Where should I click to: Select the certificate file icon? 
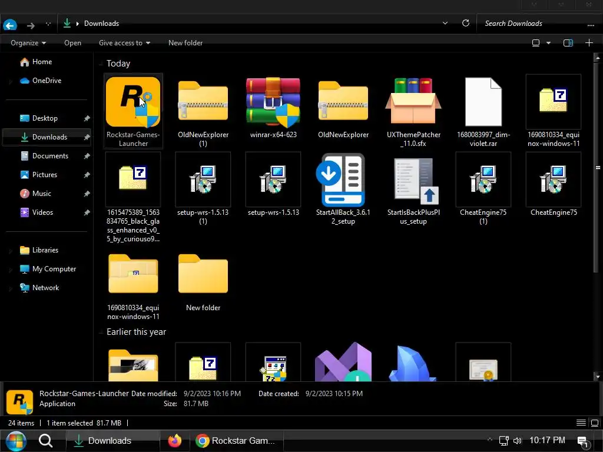click(x=483, y=362)
